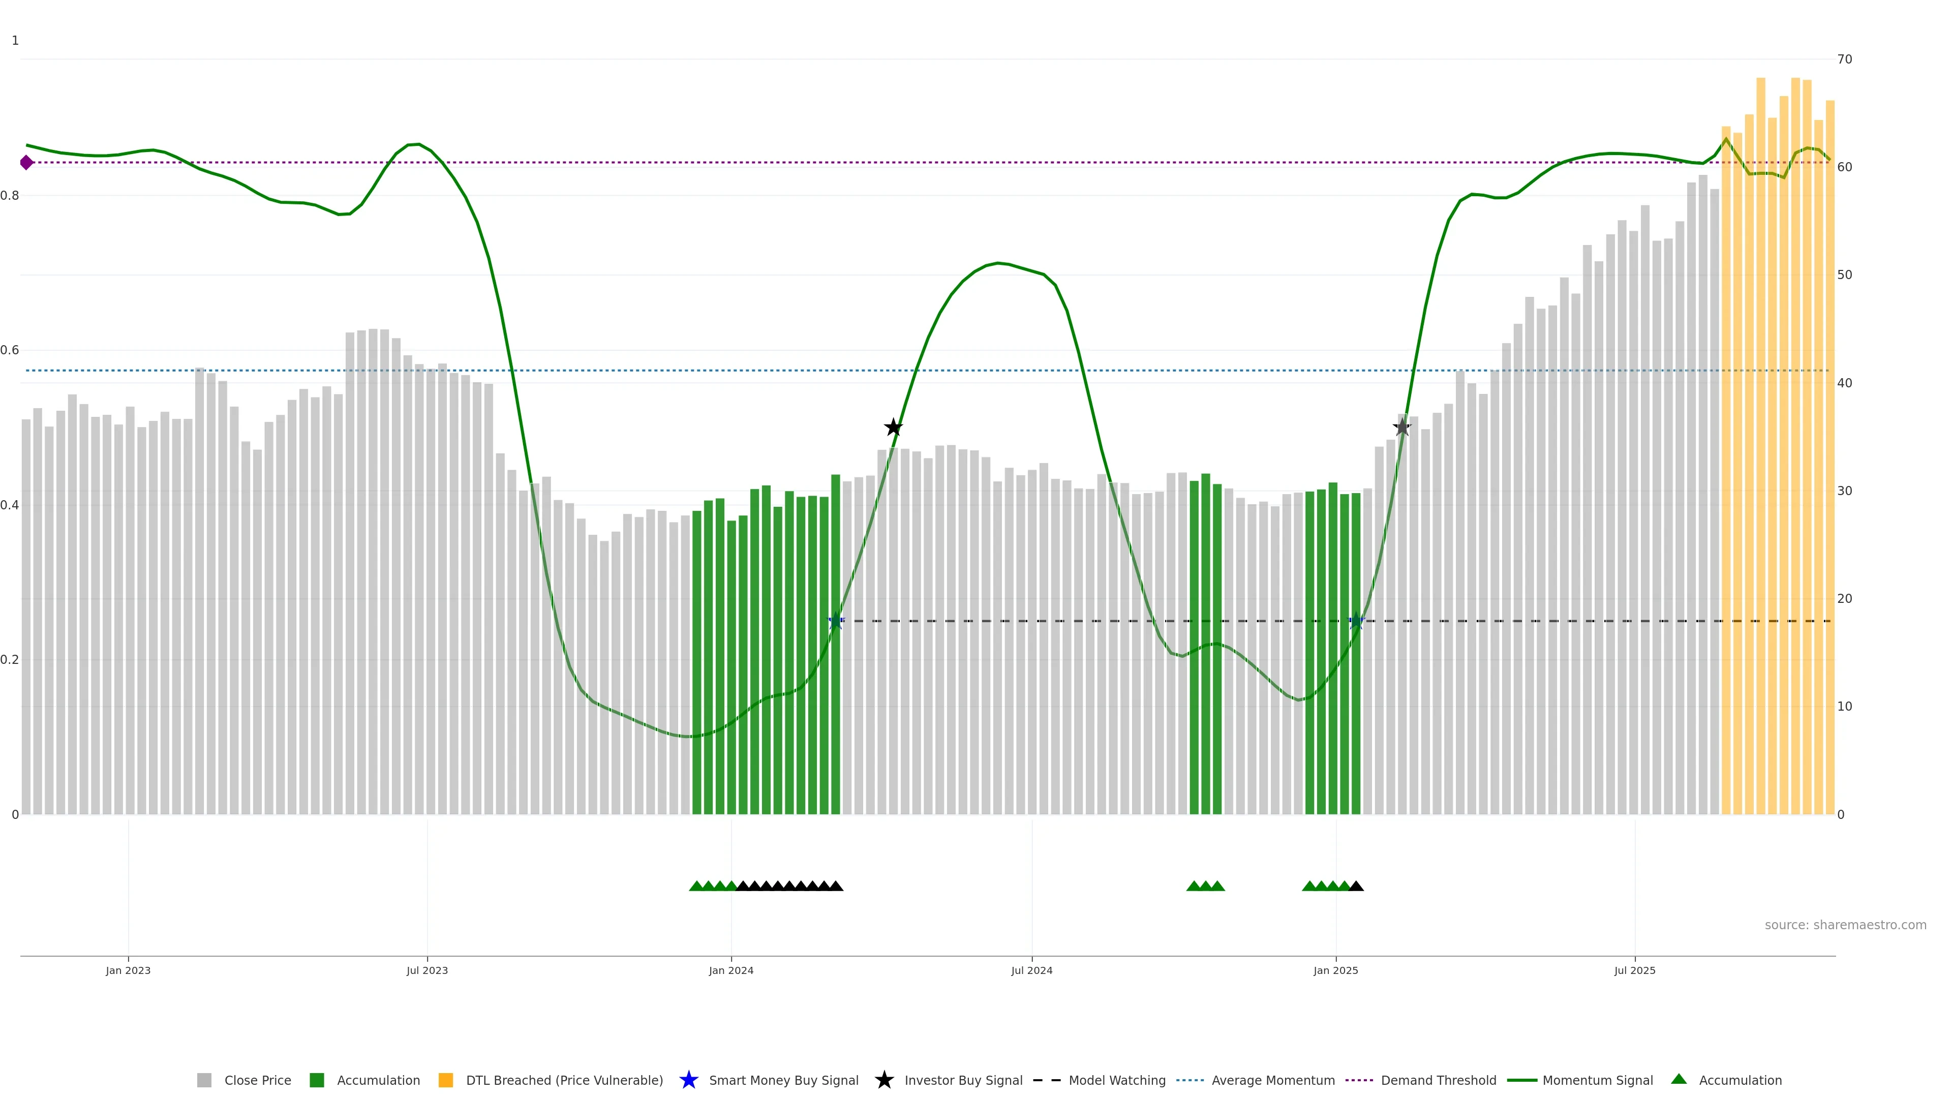1952x1098 pixels.
Task: Click the black Investor Buy star in 2024
Action: point(894,428)
